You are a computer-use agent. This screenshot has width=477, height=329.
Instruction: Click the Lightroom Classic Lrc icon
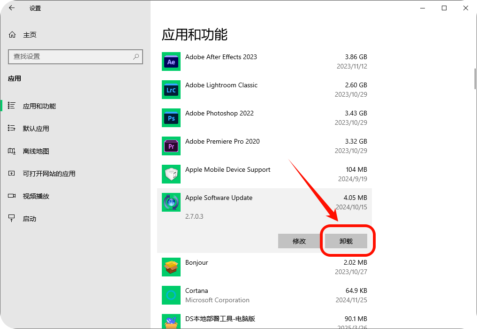(x=171, y=90)
